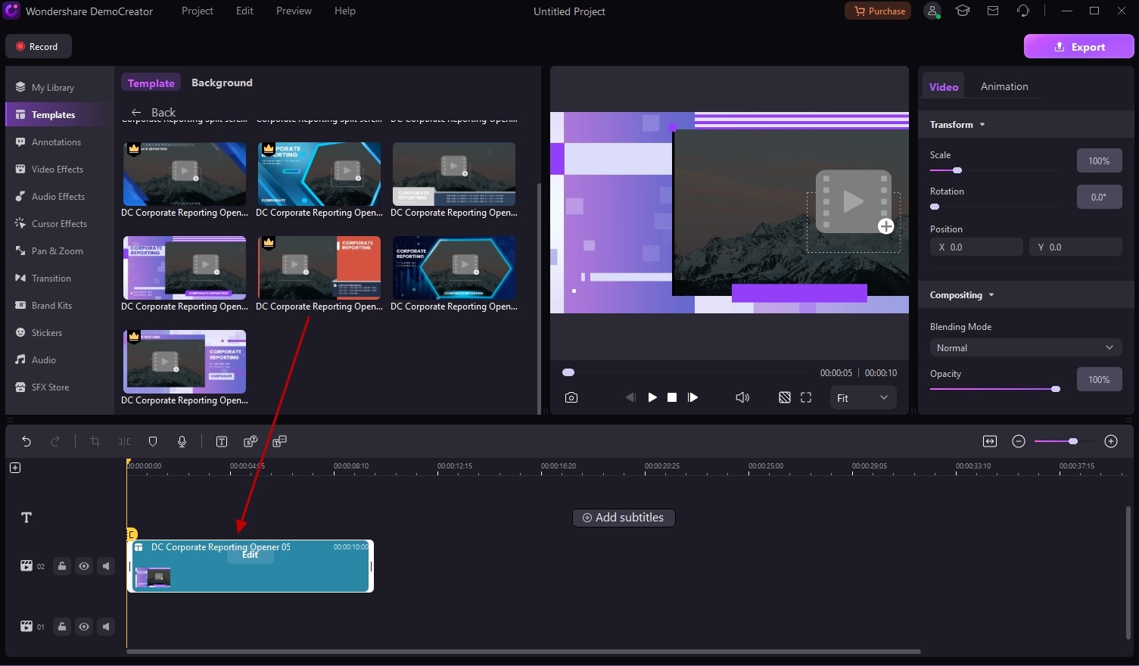Zoom in timeline with plus icon
This screenshot has height=666, width=1139.
[x=1111, y=441]
